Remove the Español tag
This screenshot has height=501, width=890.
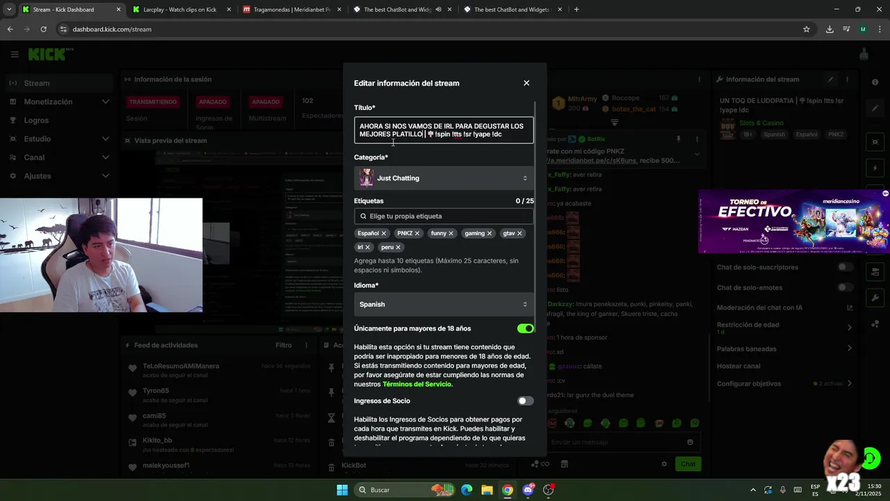[x=384, y=234]
